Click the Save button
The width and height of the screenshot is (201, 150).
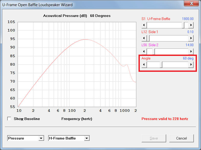154,138
